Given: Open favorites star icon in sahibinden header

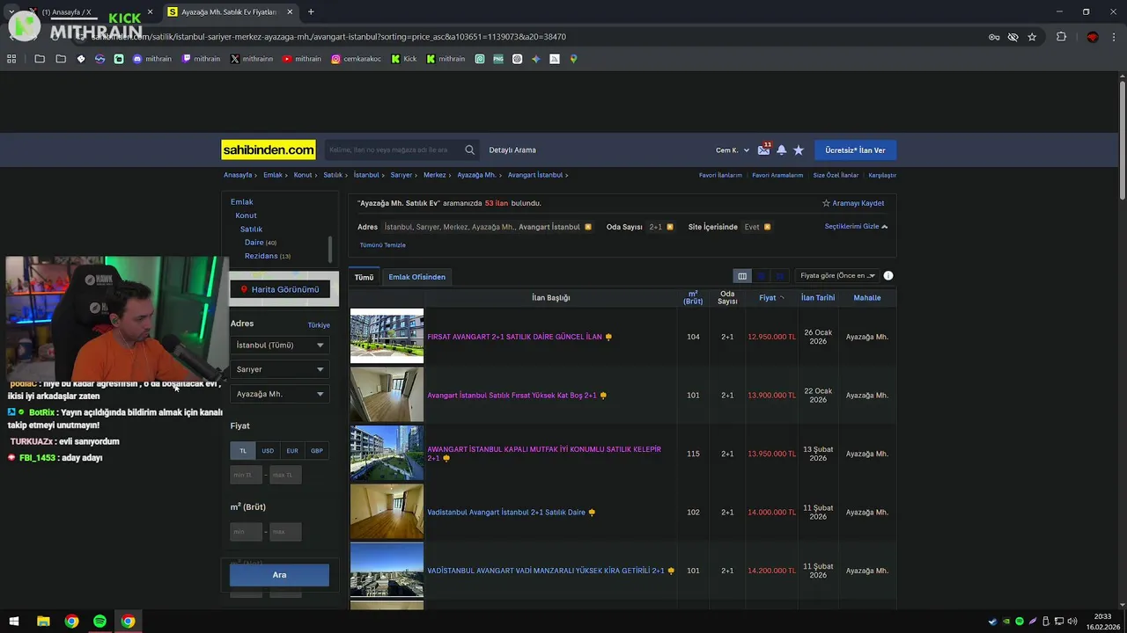Looking at the screenshot, I should point(799,150).
